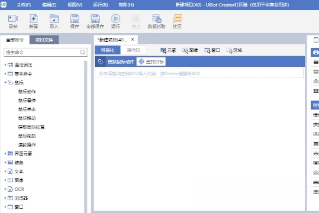Close the 新建项目(40 editor tab

point(133,39)
